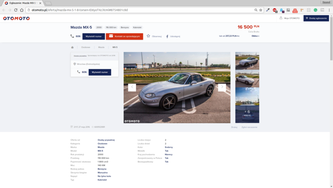
Task: Open the Chrome three-dot menu
Action: (x=329, y=10)
